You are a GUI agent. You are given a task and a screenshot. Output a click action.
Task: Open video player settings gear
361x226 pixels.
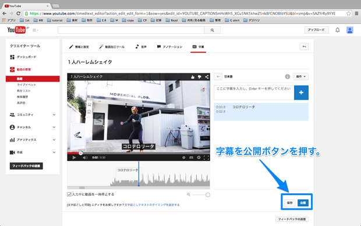(199, 158)
